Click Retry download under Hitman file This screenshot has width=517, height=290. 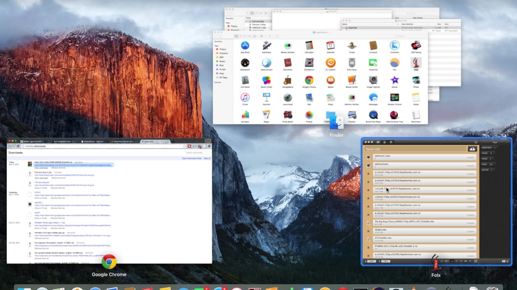coord(40,168)
